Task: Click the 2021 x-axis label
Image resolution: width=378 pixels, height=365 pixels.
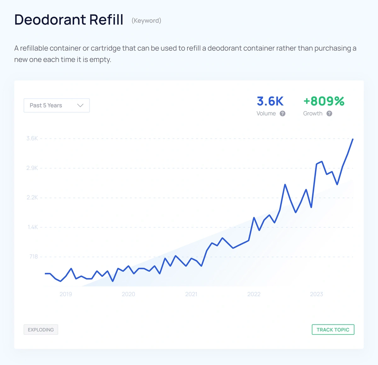Action: click(191, 294)
